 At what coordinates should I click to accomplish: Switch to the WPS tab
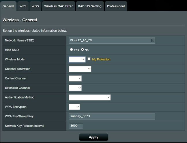(23, 6)
